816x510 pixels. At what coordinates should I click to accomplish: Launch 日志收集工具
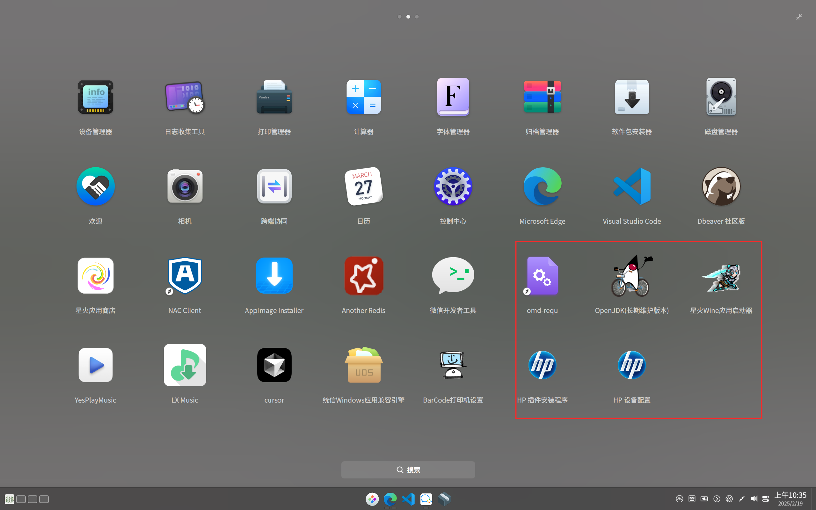coord(185,97)
